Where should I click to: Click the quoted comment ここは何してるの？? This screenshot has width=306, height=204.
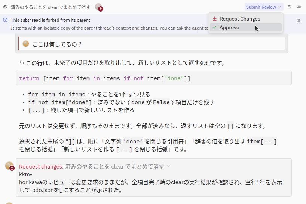point(152,44)
